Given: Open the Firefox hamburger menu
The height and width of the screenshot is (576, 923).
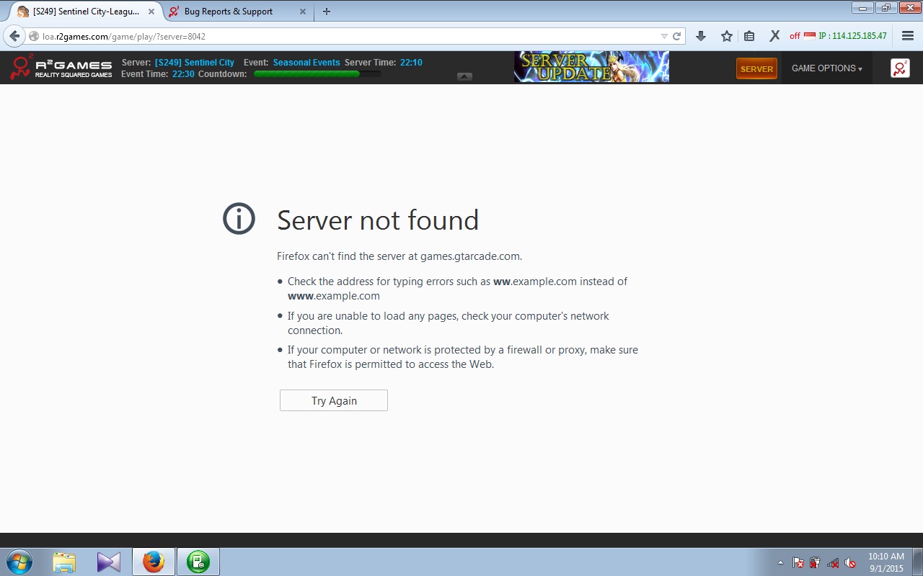Looking at the screenshot, I should pos(908,36).
